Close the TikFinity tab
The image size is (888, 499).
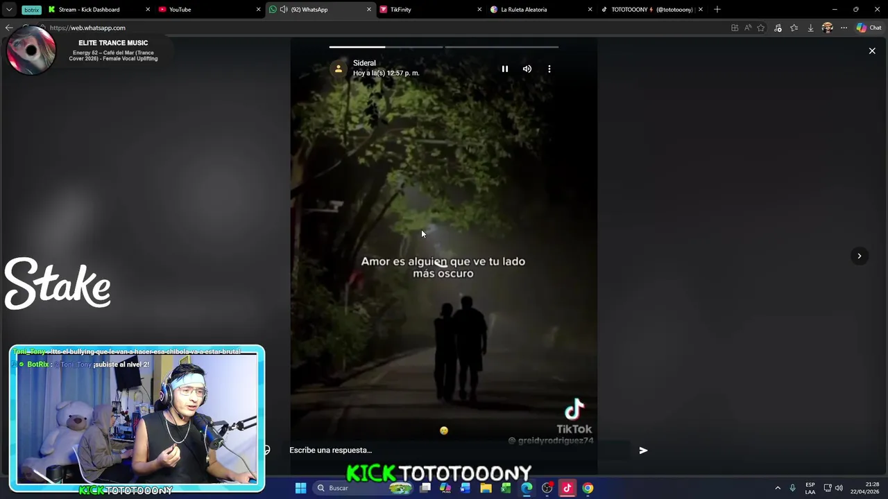pyautogui.click(x=479, y=10)
